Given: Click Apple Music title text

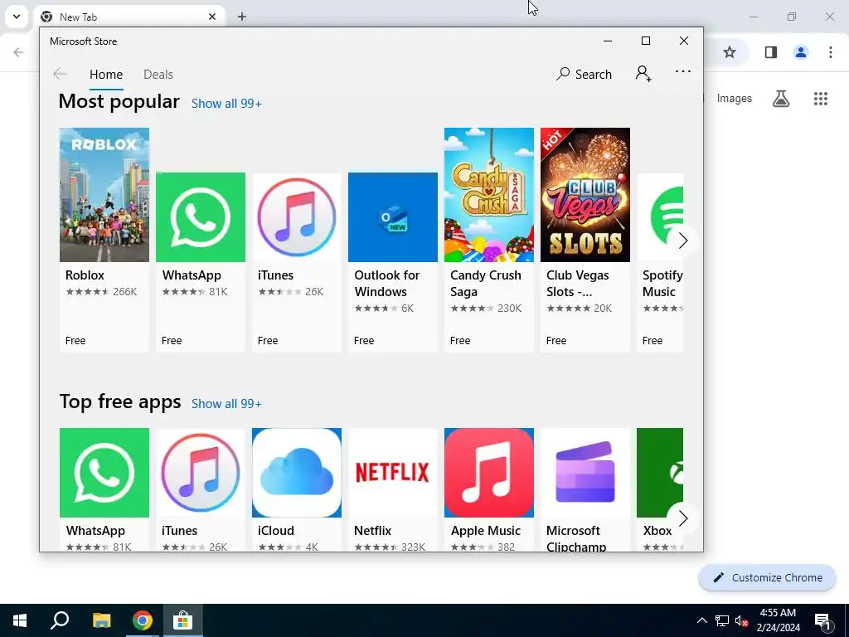Looking at the screenshot, I should pyautogui.click(x=486, y=531).
